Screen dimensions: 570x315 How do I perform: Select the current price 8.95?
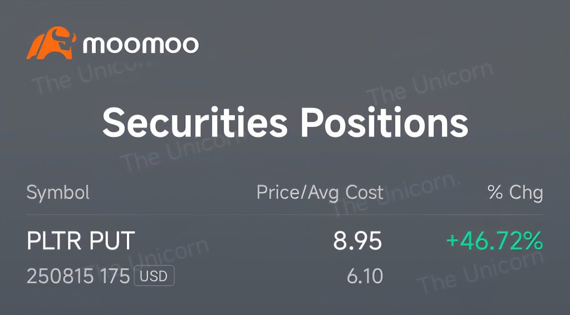click(358, 240)
